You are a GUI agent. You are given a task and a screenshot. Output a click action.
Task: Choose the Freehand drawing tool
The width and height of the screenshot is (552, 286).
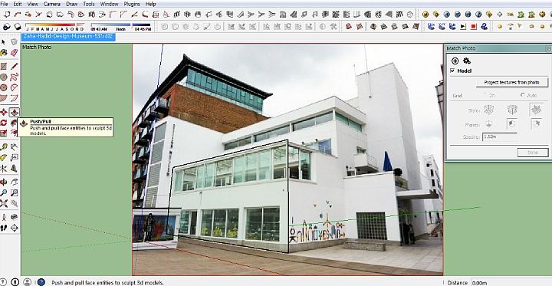(14, 77)
